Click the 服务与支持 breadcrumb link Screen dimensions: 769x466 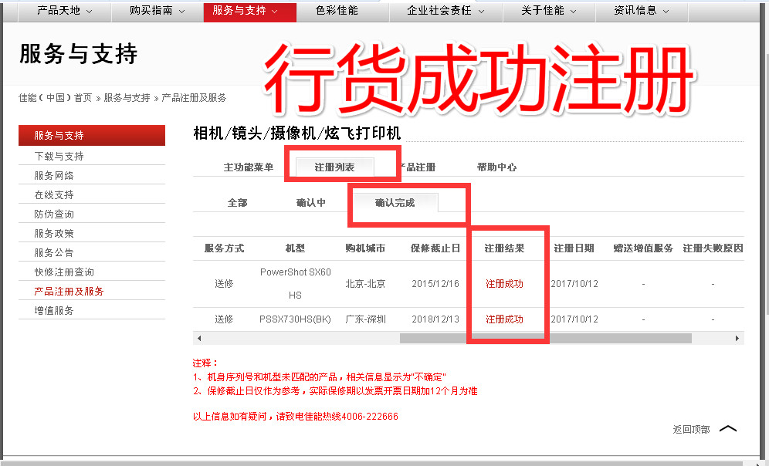pyautogui.click(x=127, y=98)
